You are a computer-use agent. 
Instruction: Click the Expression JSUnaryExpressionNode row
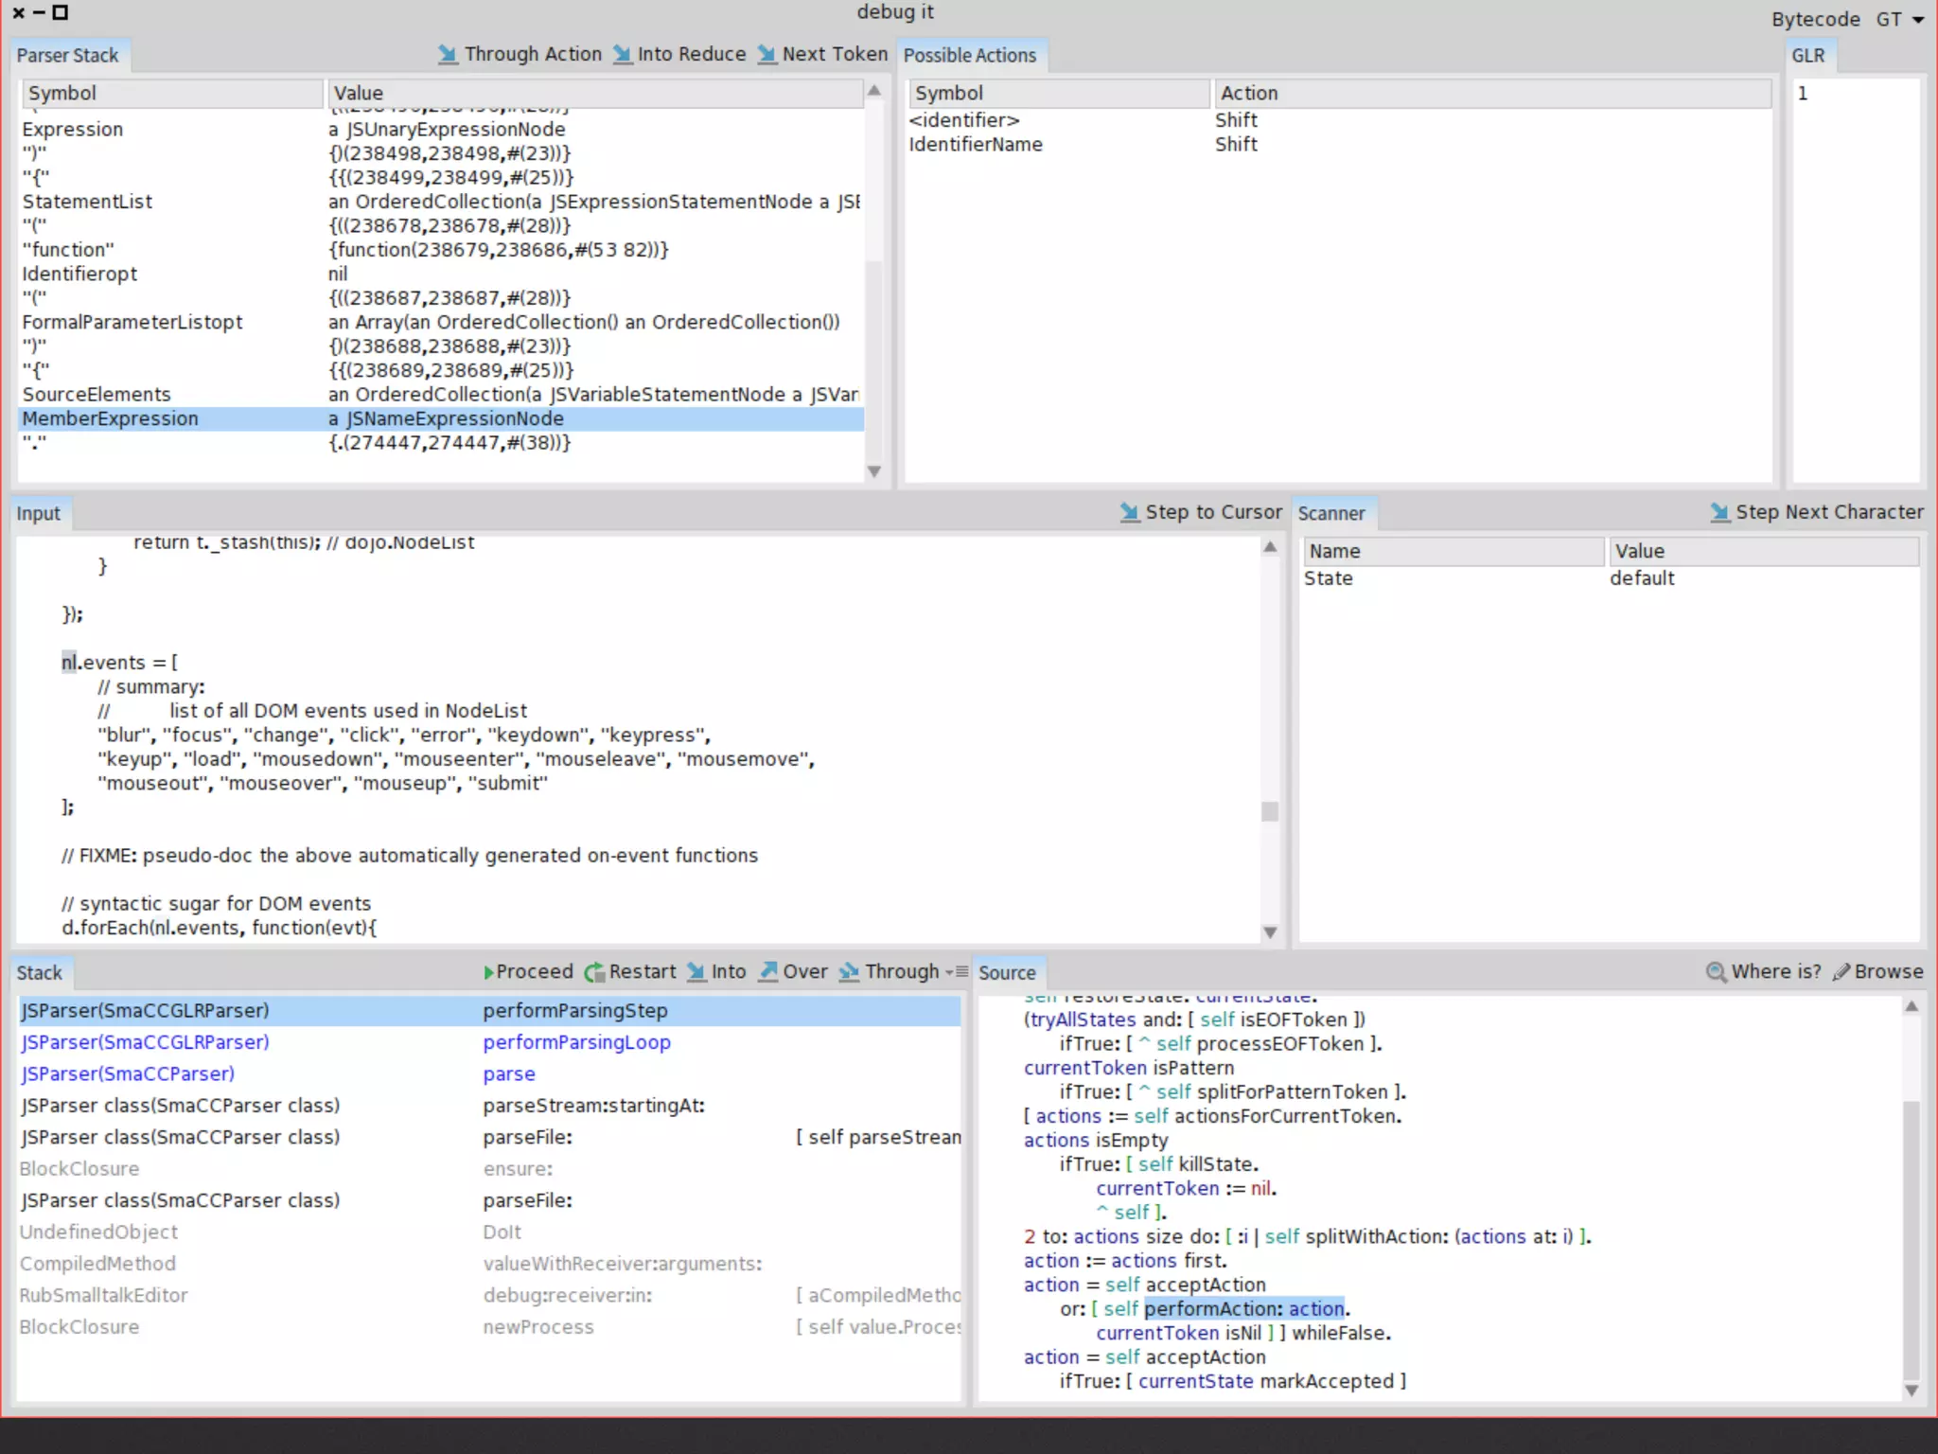pos(441,130)
